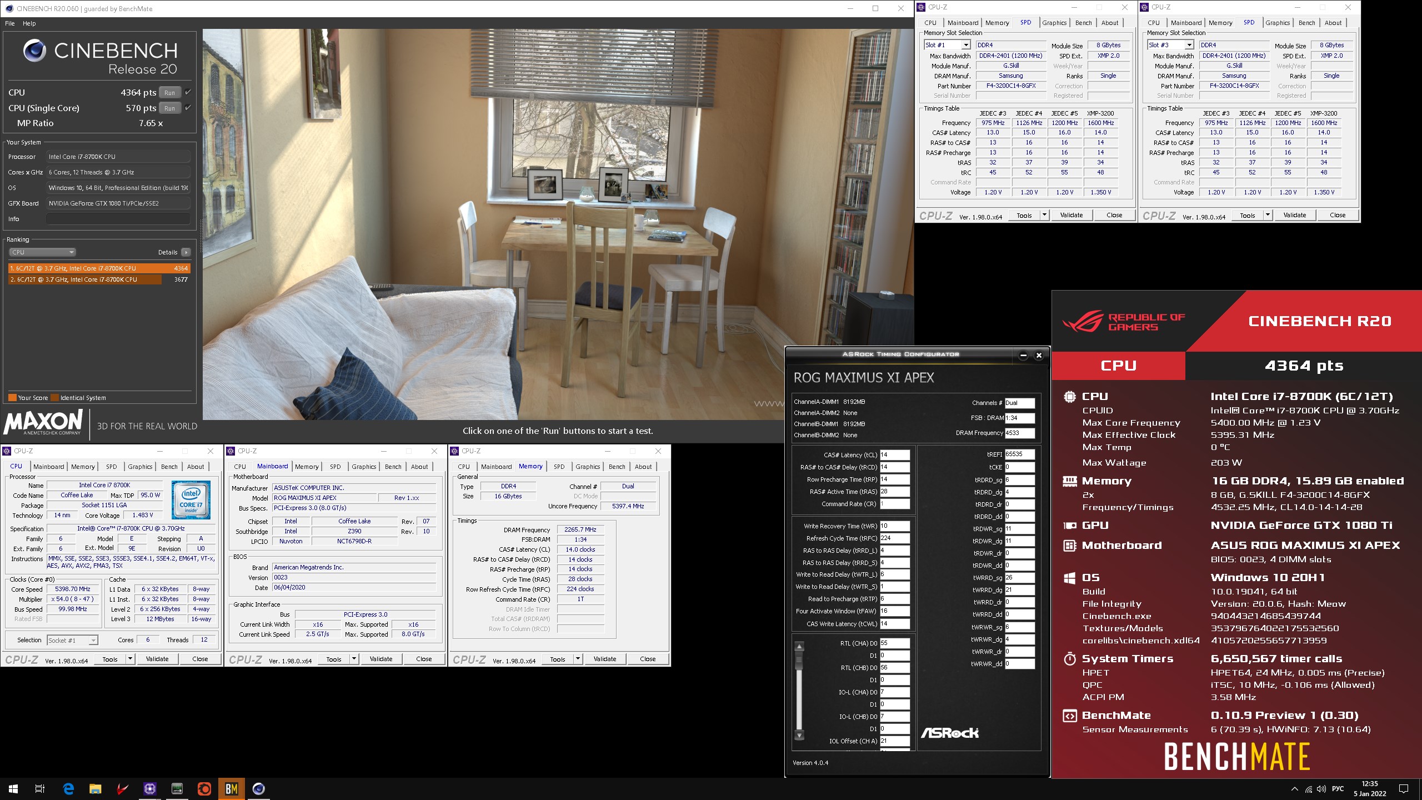
Task: Click the CPU-Z title icon of Slot #3 SPD window
Action: coord(1144,7)
